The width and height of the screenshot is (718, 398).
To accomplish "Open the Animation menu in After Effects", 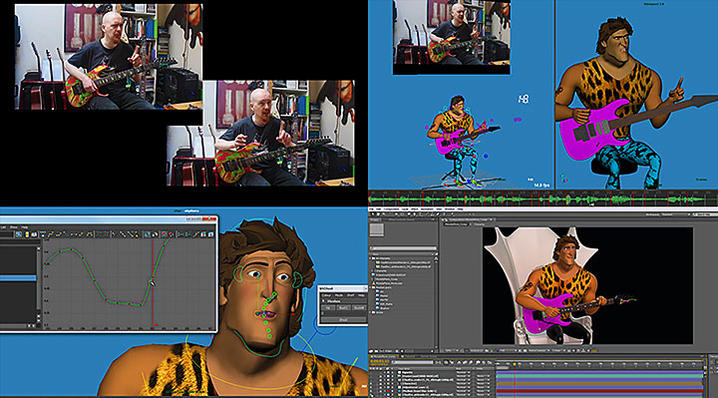I will click(x=427, y=209).
